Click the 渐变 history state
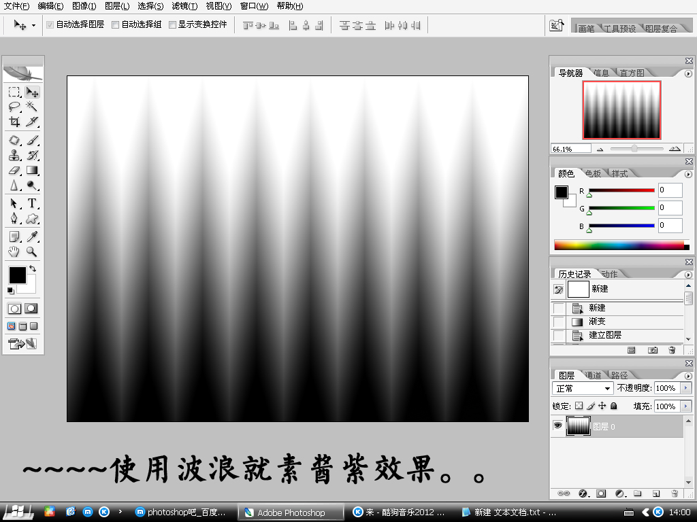697x522 pixels. click(x=597, y=321)
